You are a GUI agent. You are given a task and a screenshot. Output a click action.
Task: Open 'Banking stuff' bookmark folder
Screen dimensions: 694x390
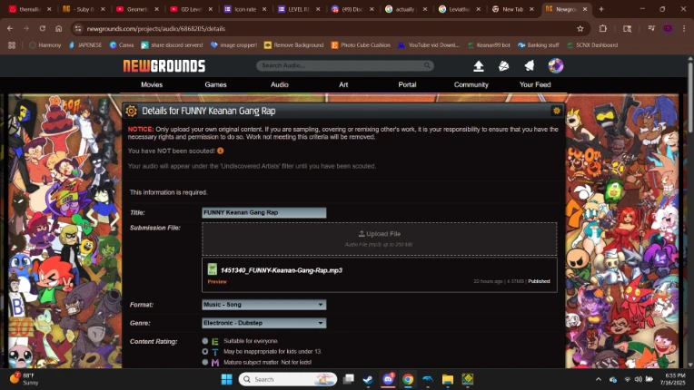539,45
